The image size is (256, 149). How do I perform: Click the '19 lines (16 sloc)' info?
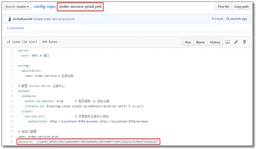pos(22,42)
